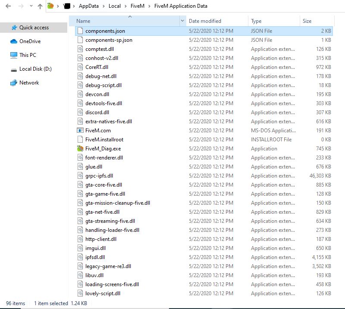Click FiveM Application Data breadcrumb
345x309 pixels.
[x=181, y=6]
